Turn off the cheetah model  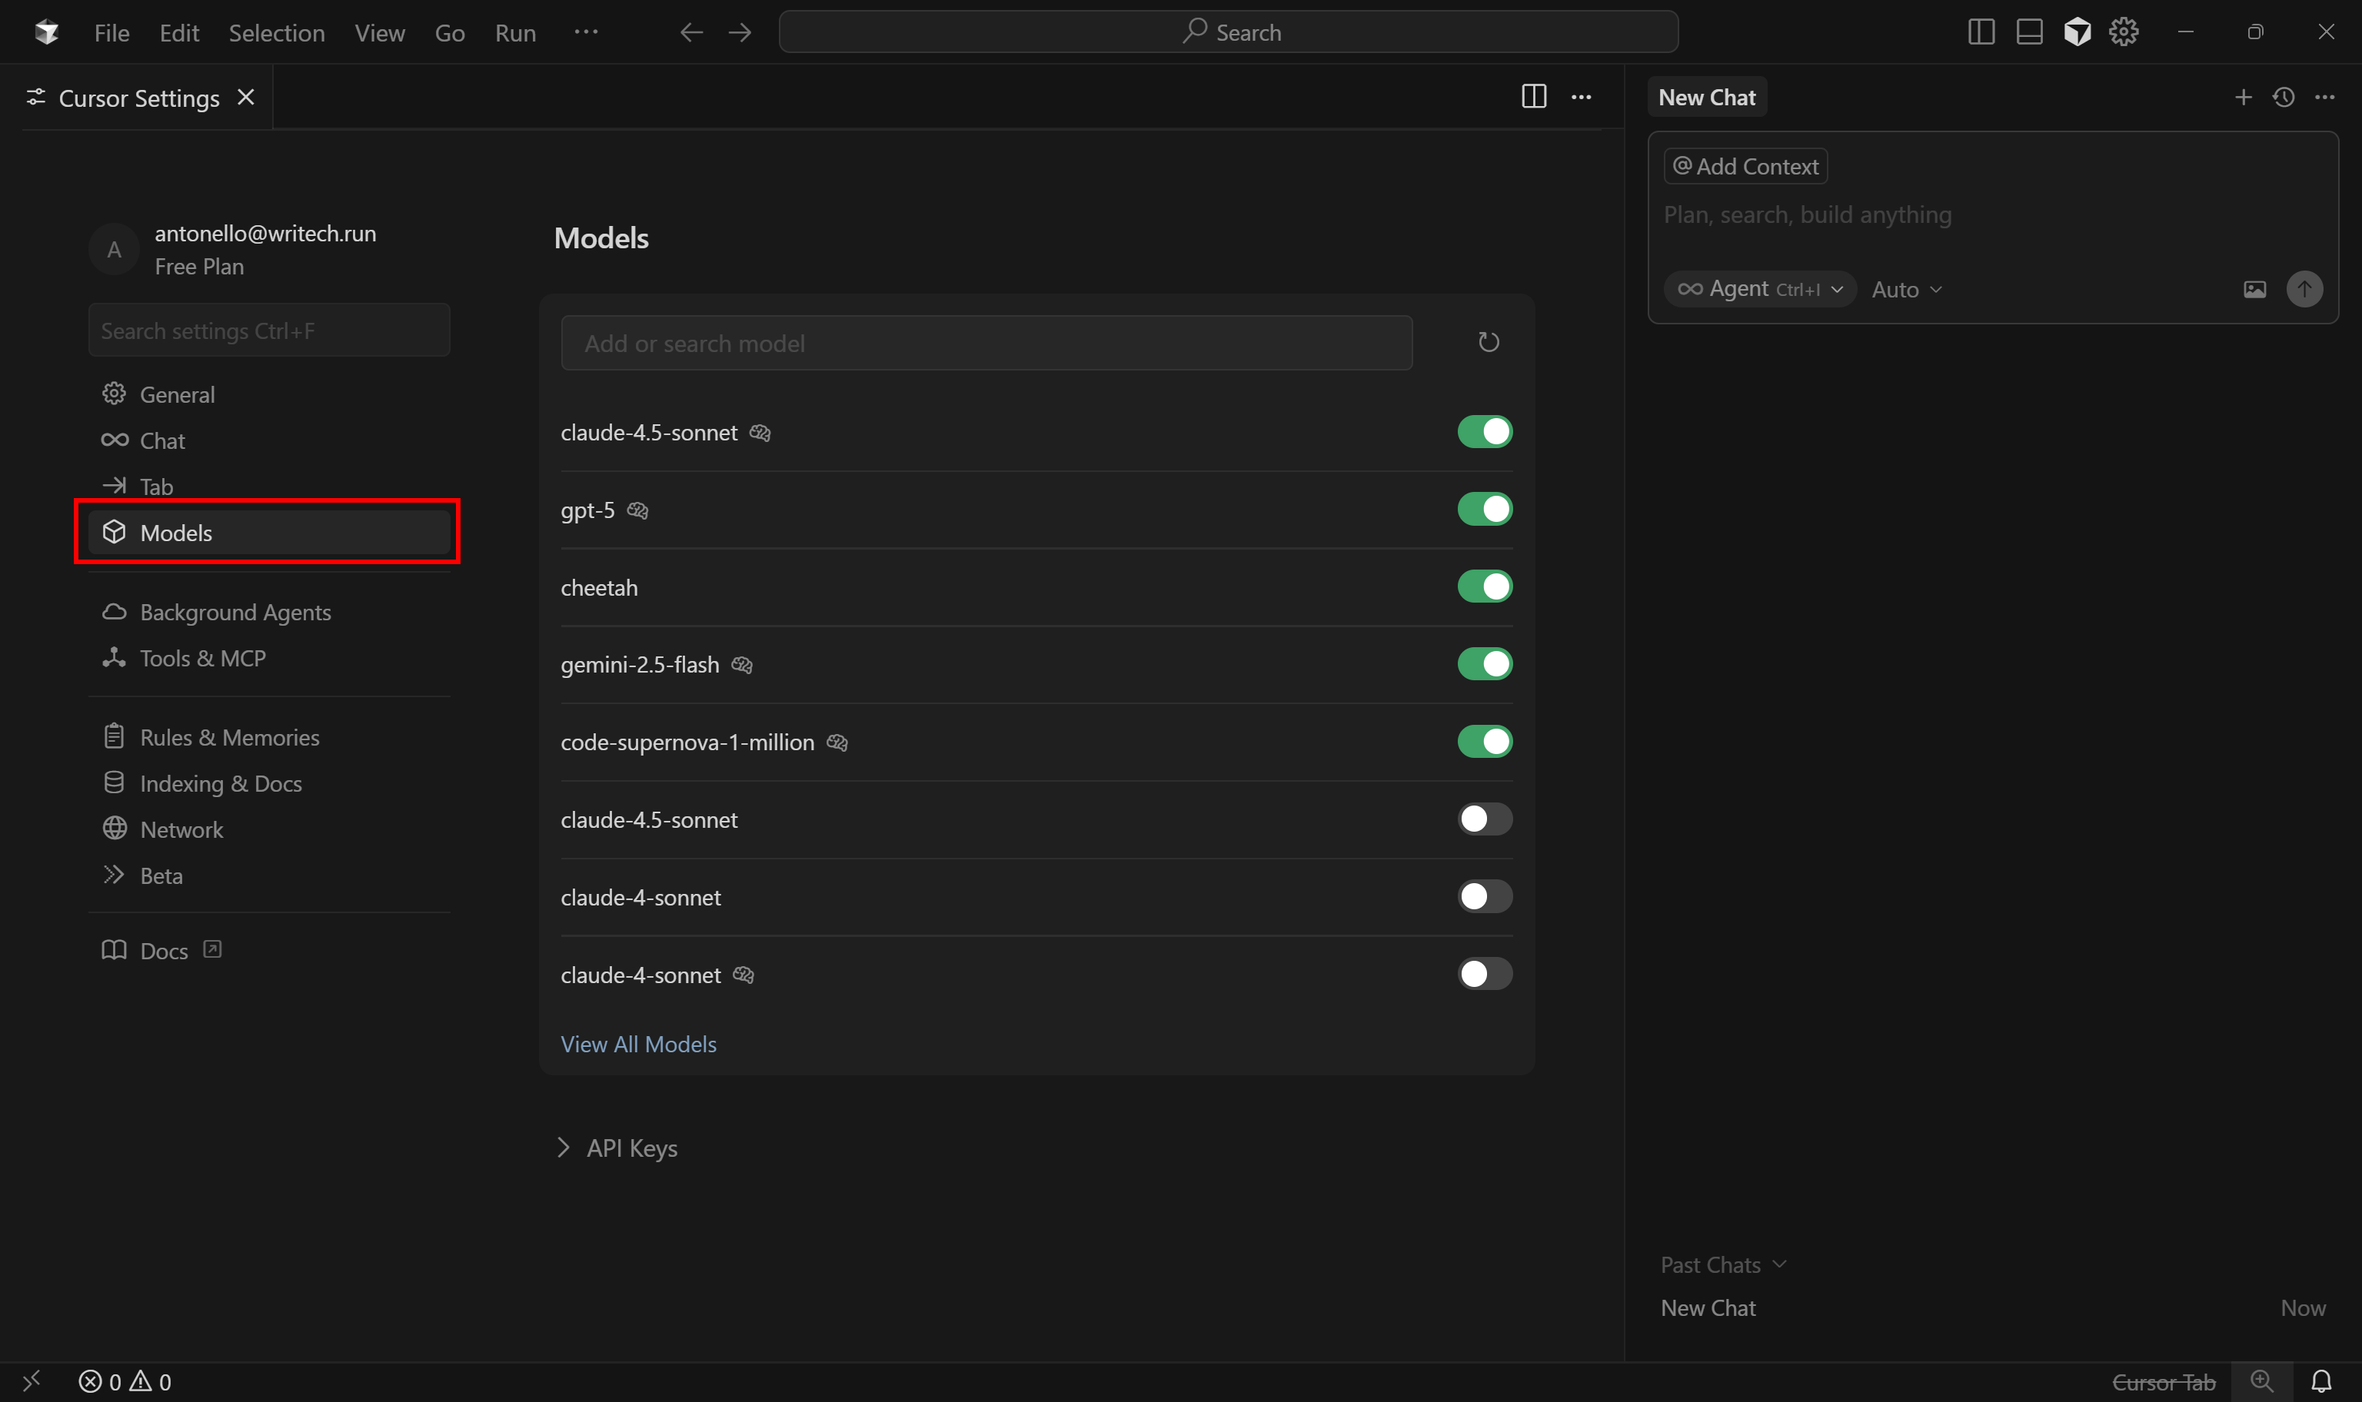(1483, 586)
